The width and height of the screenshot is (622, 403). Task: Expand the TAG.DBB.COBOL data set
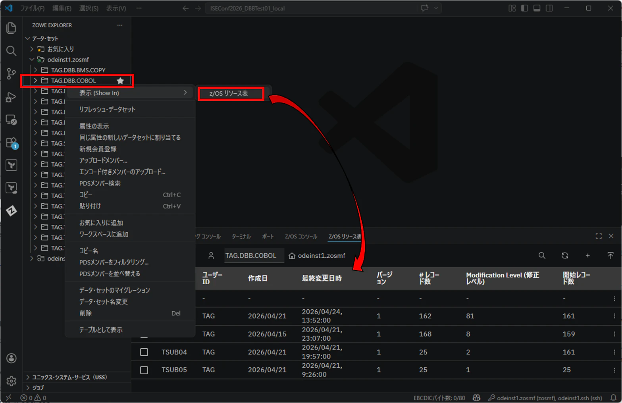pos(35,81)
